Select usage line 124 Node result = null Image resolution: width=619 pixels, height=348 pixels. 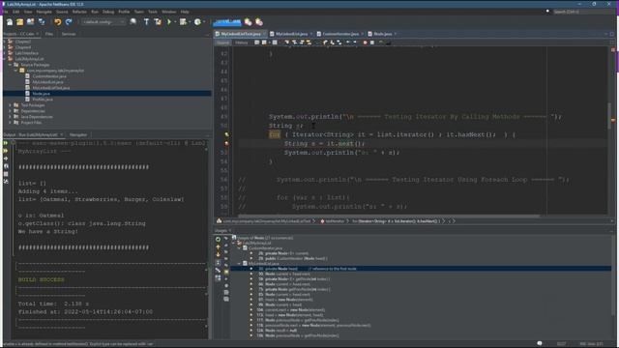click(x=278, y=331)
